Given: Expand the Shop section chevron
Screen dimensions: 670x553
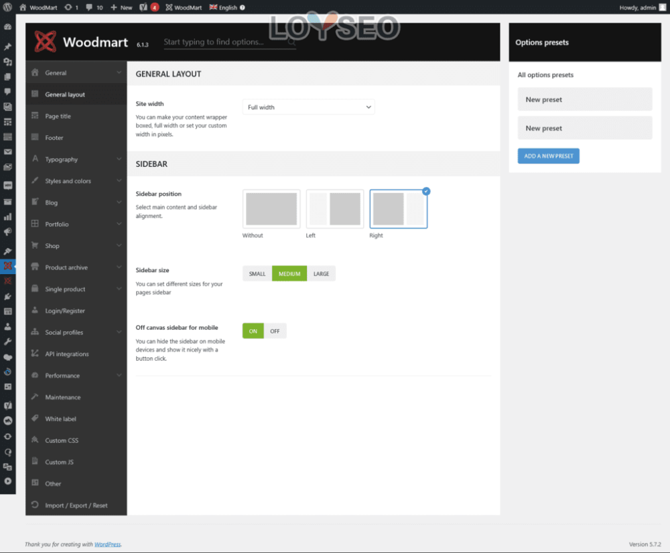Looking at the screenshot, I should [119, 246].
